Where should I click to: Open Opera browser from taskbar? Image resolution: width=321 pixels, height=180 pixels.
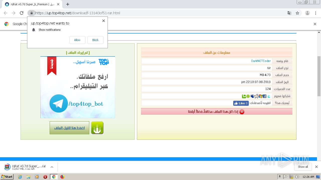coord(45,177)
